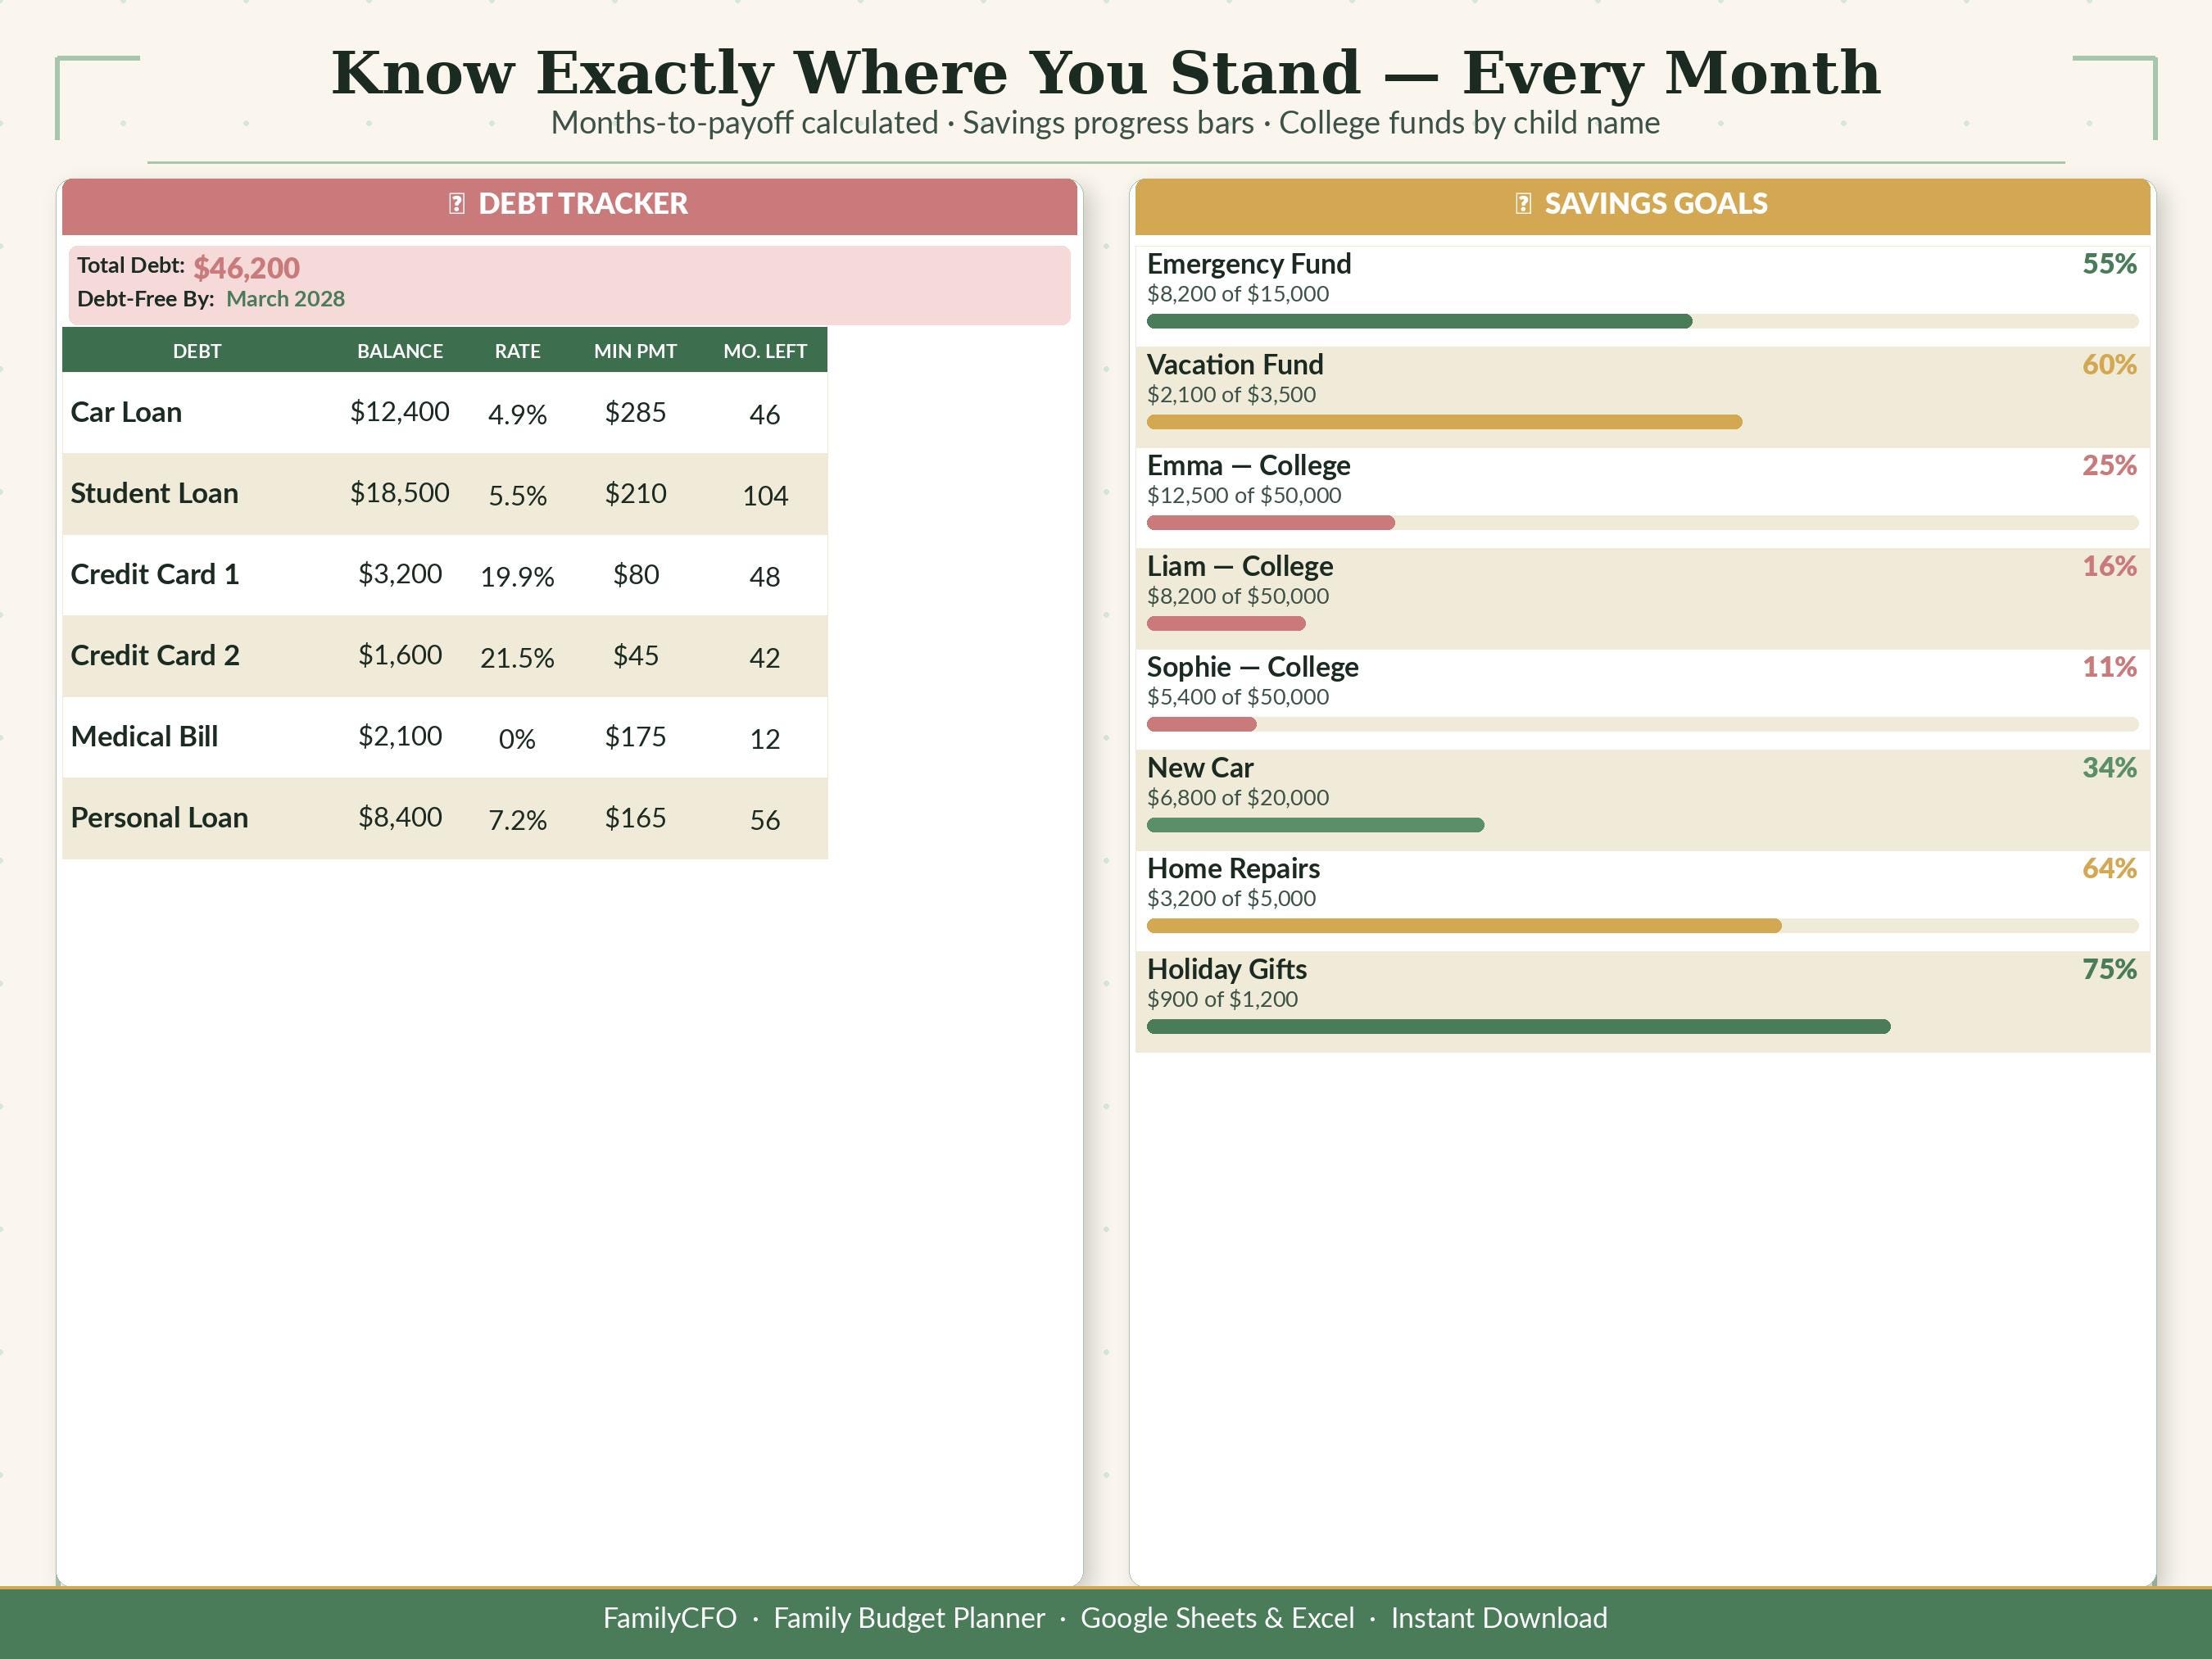Select the Home Repairs progress bar
Viewport: 2212px width, 1659px height.
point(1642,926)
